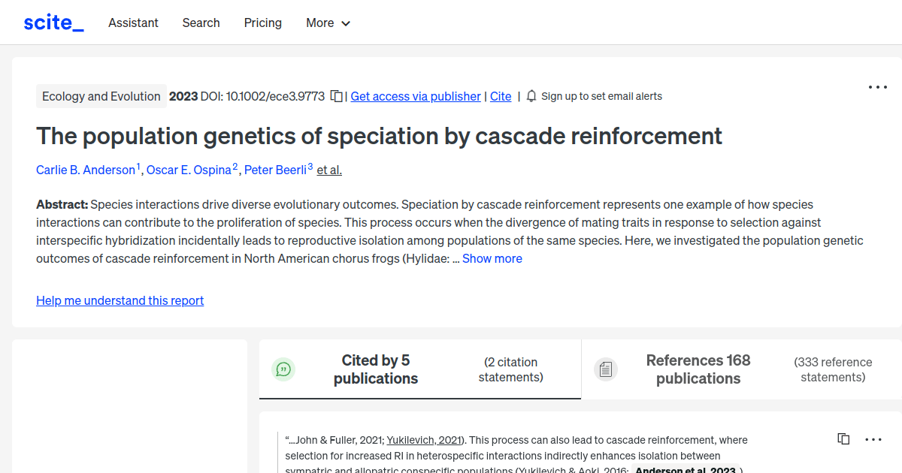Image resolution: width=902 pixels, height=473 pixels.
Task: Open the ellipsis menu at top right
Action: point(877,87)
